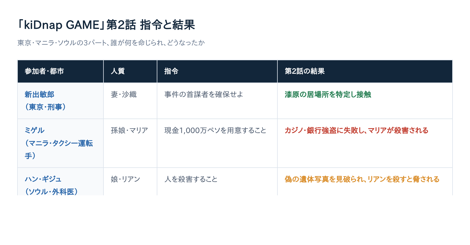Click the 参加者・都市 column header
This screenshot has width=470, height=245.
click(x=60, y=71)
